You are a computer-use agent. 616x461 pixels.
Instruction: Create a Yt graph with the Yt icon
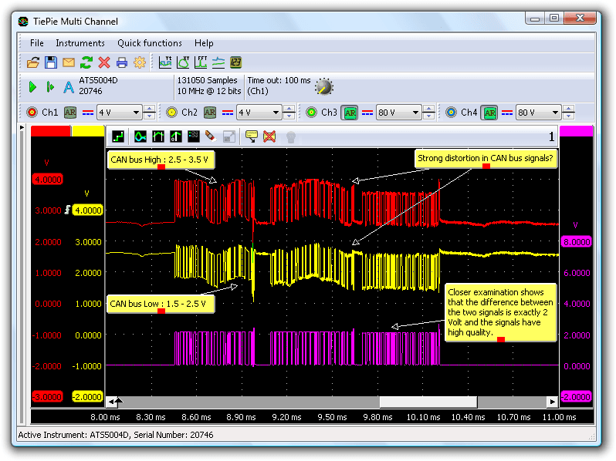coord(165,62)
